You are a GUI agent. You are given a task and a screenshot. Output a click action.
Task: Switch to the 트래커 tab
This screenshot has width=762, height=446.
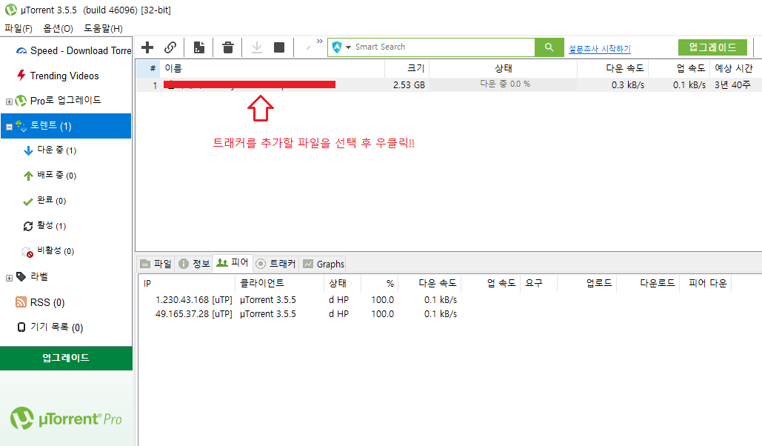[275, 264]
